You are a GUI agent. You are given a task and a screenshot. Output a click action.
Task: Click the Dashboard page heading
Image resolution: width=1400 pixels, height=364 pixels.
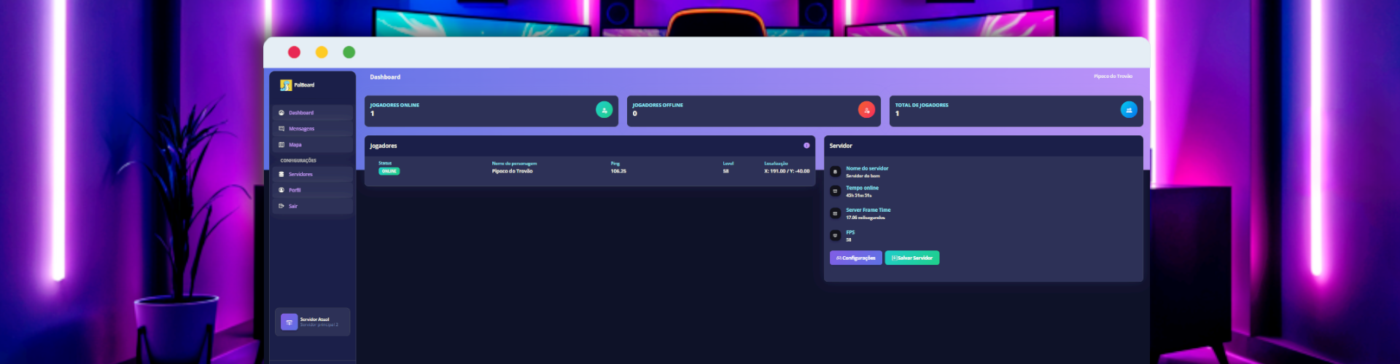[x=385, y=77]
